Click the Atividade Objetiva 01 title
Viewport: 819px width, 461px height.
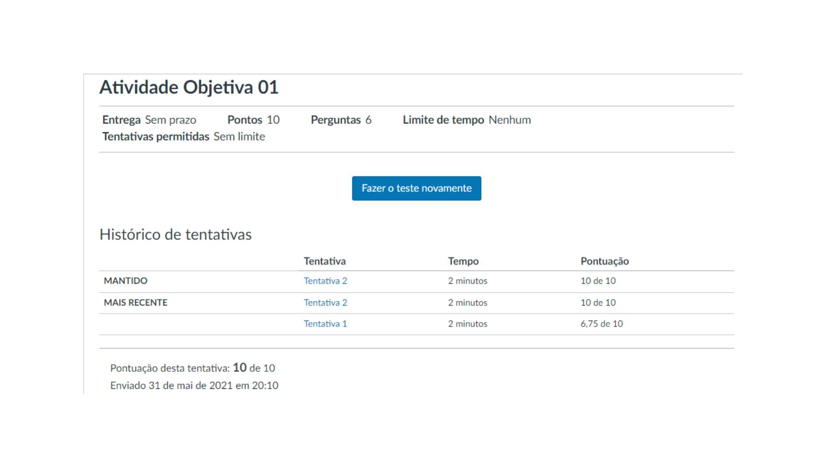[189, 87]
